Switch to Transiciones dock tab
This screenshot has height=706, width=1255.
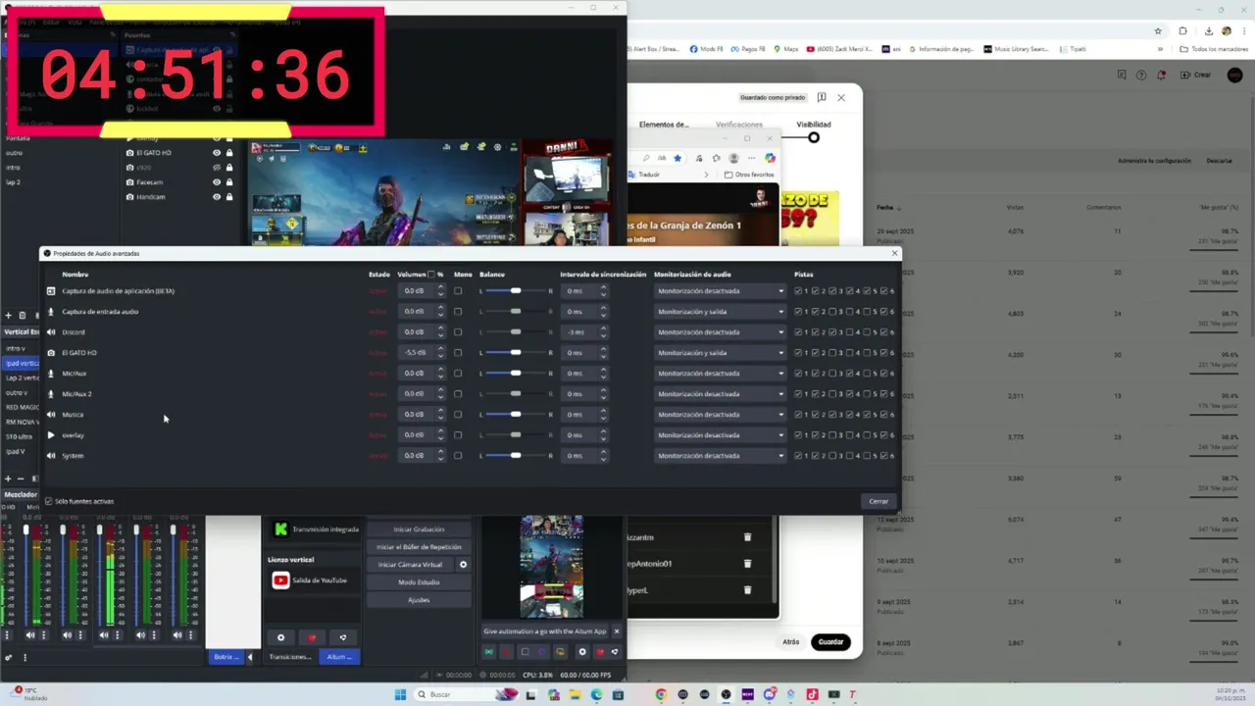(x=290, y=657)
